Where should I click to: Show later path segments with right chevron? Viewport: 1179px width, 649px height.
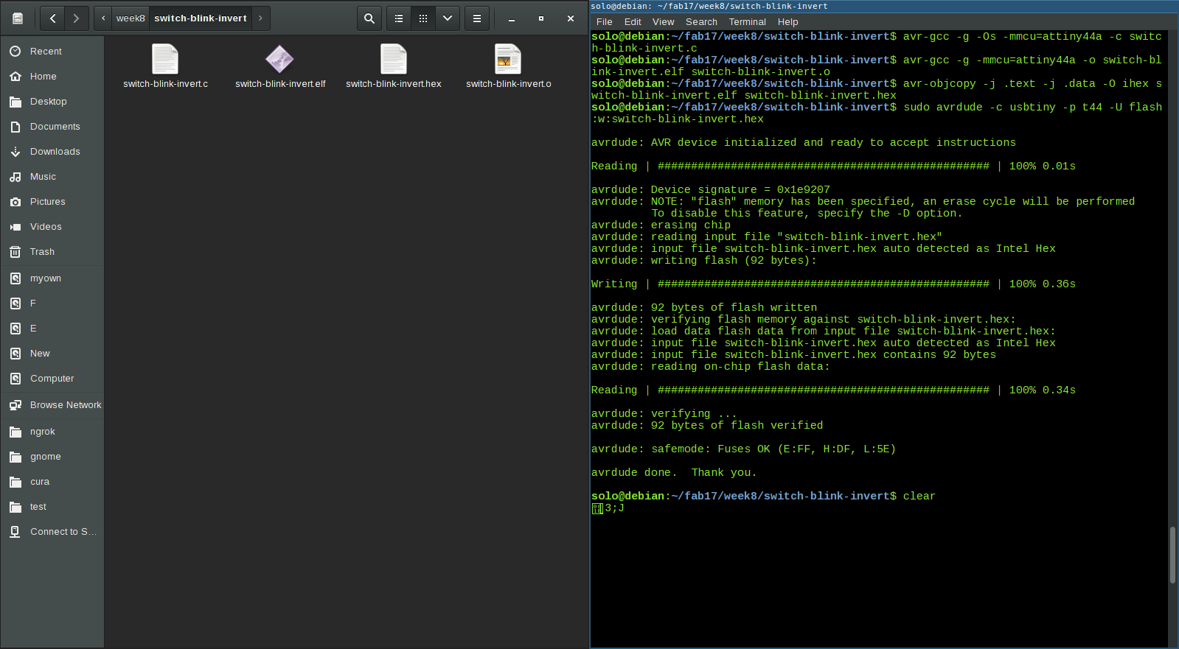(260, 18)
